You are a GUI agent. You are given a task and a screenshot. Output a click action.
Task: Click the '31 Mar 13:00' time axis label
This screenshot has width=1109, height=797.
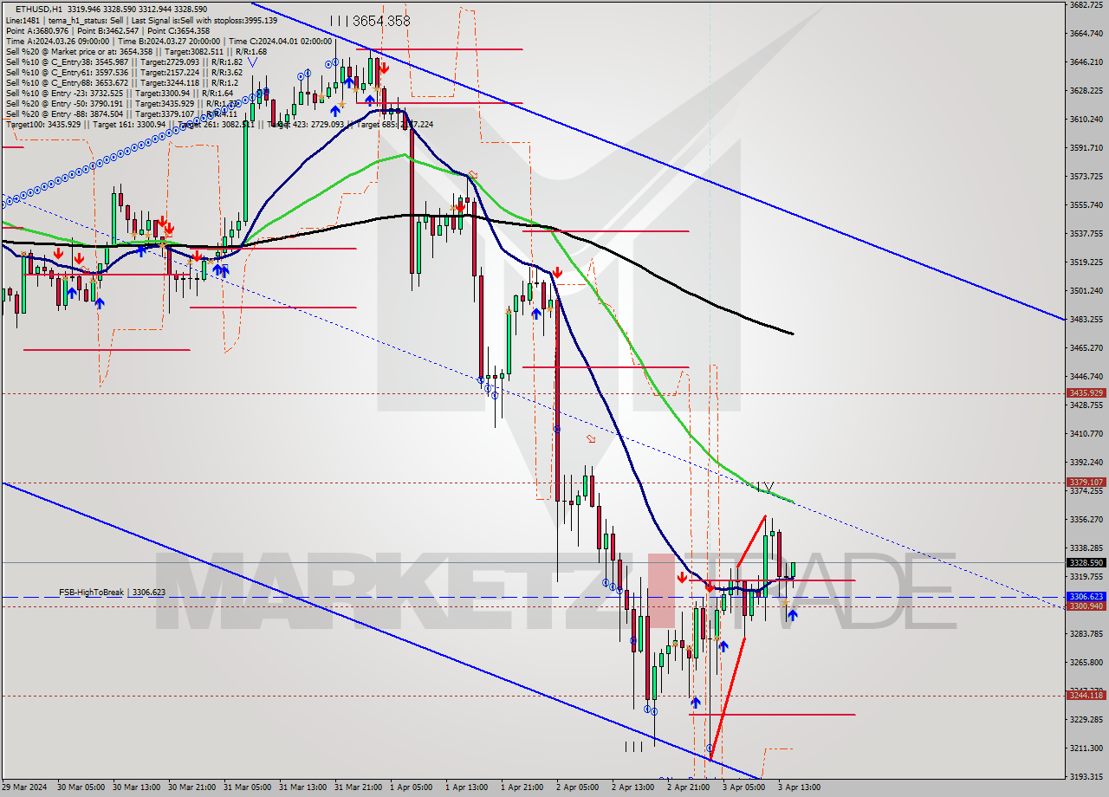(302, 787)
